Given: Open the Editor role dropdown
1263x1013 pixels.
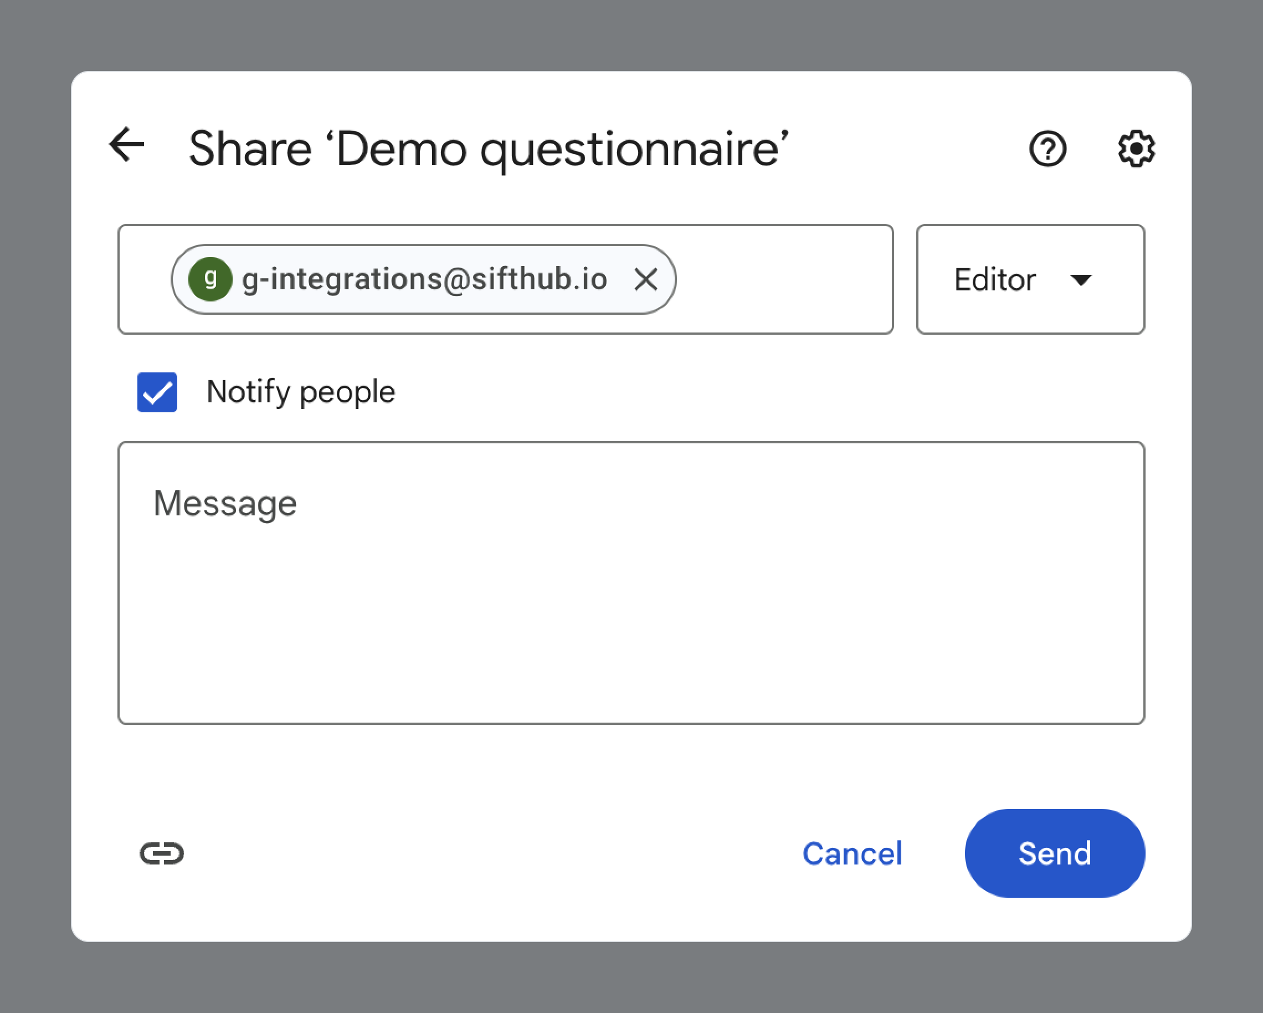Looking at the screenshot, I should point(1030,279).
